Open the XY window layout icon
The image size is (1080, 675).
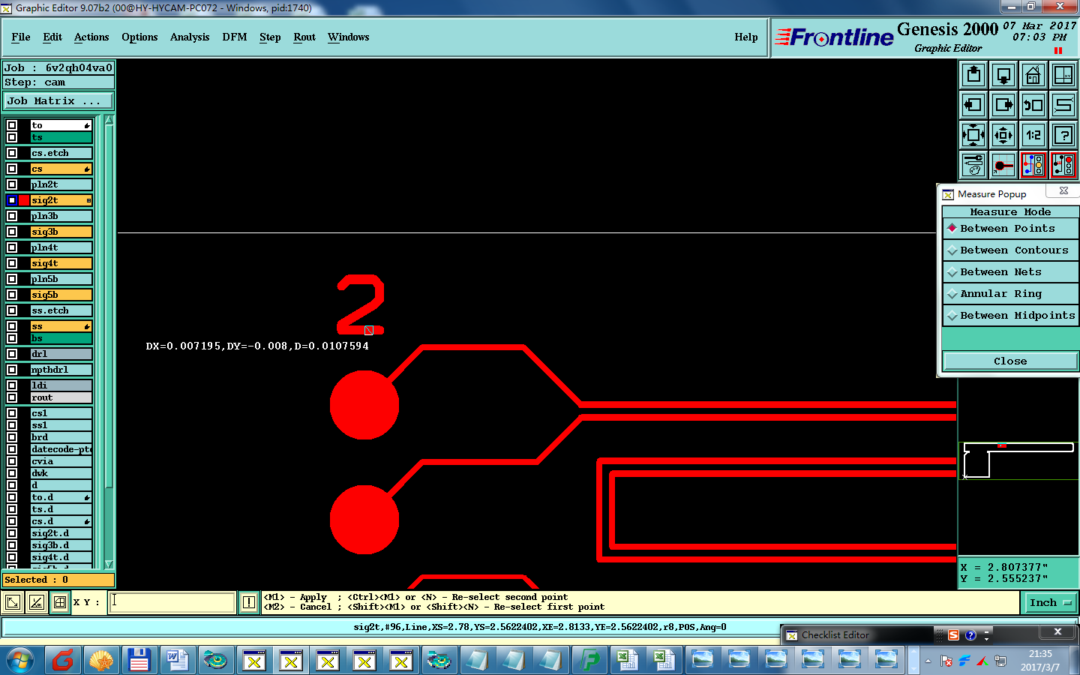tap(1063, 75)
